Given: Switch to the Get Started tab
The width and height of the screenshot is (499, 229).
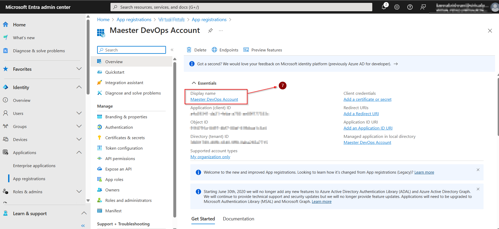Looking at the screenshot, I should point(203,219).
